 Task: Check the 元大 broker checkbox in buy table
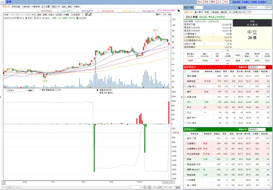185,102
